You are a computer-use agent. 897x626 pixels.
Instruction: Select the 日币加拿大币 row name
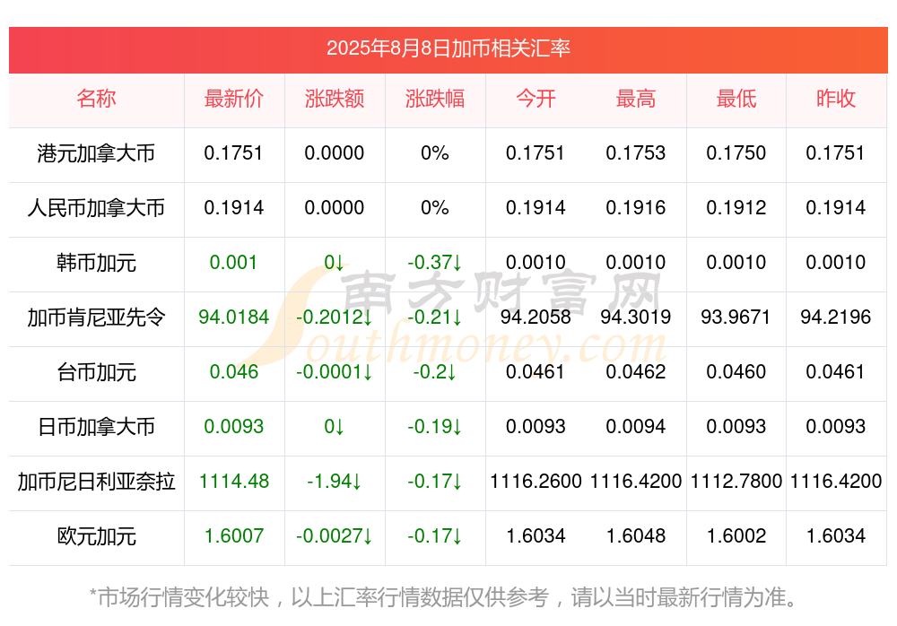point(96,427)
